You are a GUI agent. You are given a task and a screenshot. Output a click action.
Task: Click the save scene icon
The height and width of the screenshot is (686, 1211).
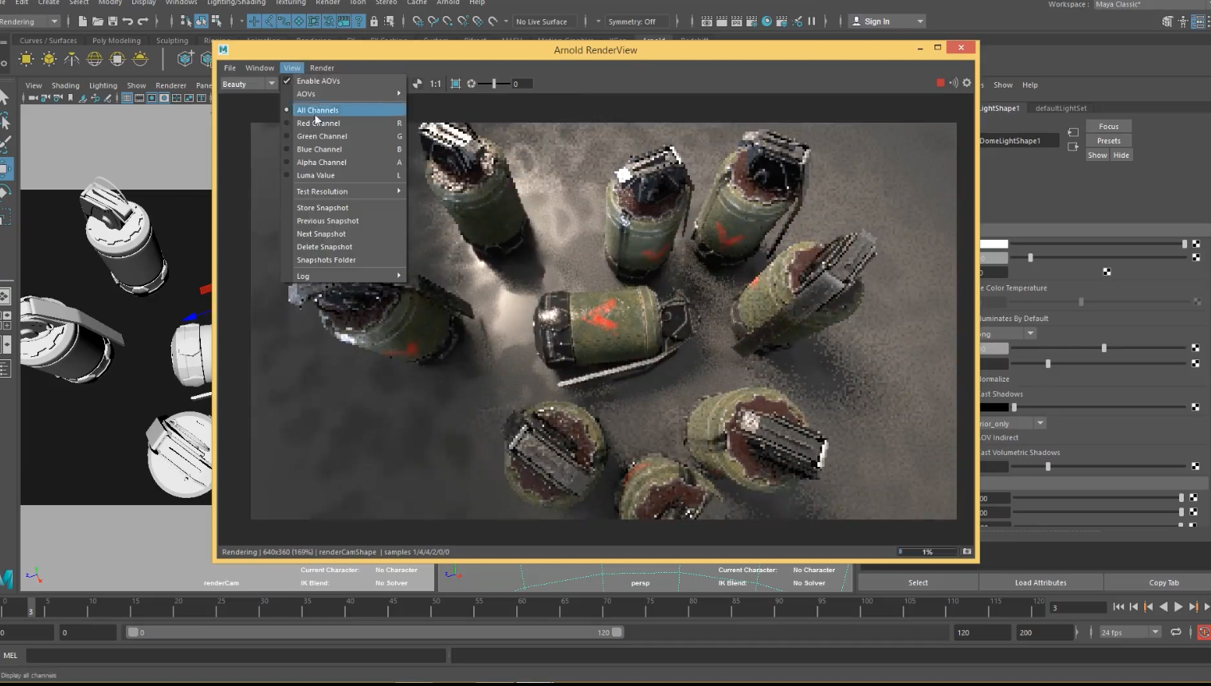tap(112, 22)
